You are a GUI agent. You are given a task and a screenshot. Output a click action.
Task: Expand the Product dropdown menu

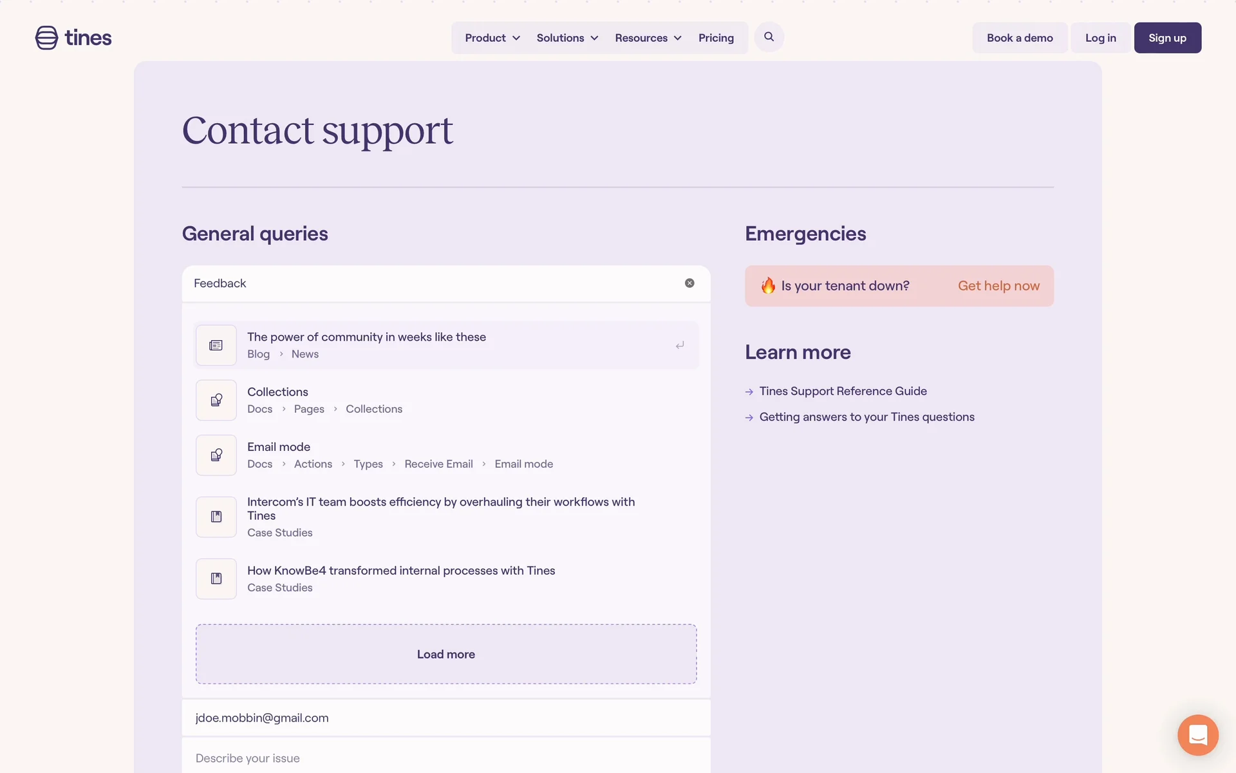click(x=492, y=38)
